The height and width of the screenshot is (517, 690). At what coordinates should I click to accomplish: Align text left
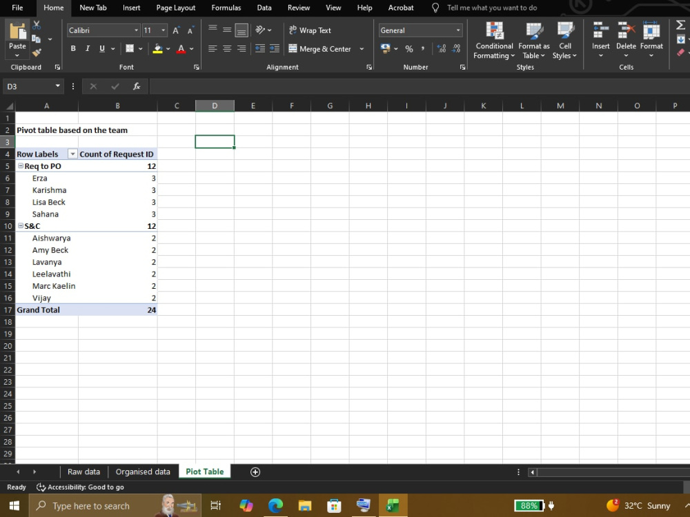(213, 49)
